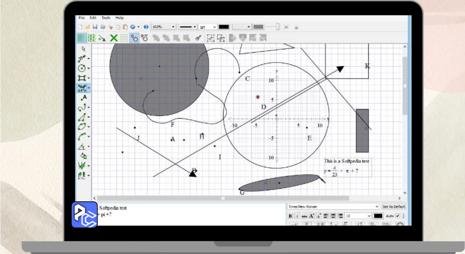The width and height of the screenshot is (465, 254).
Task: Open the line style dropdown
Action: point(188,27)
